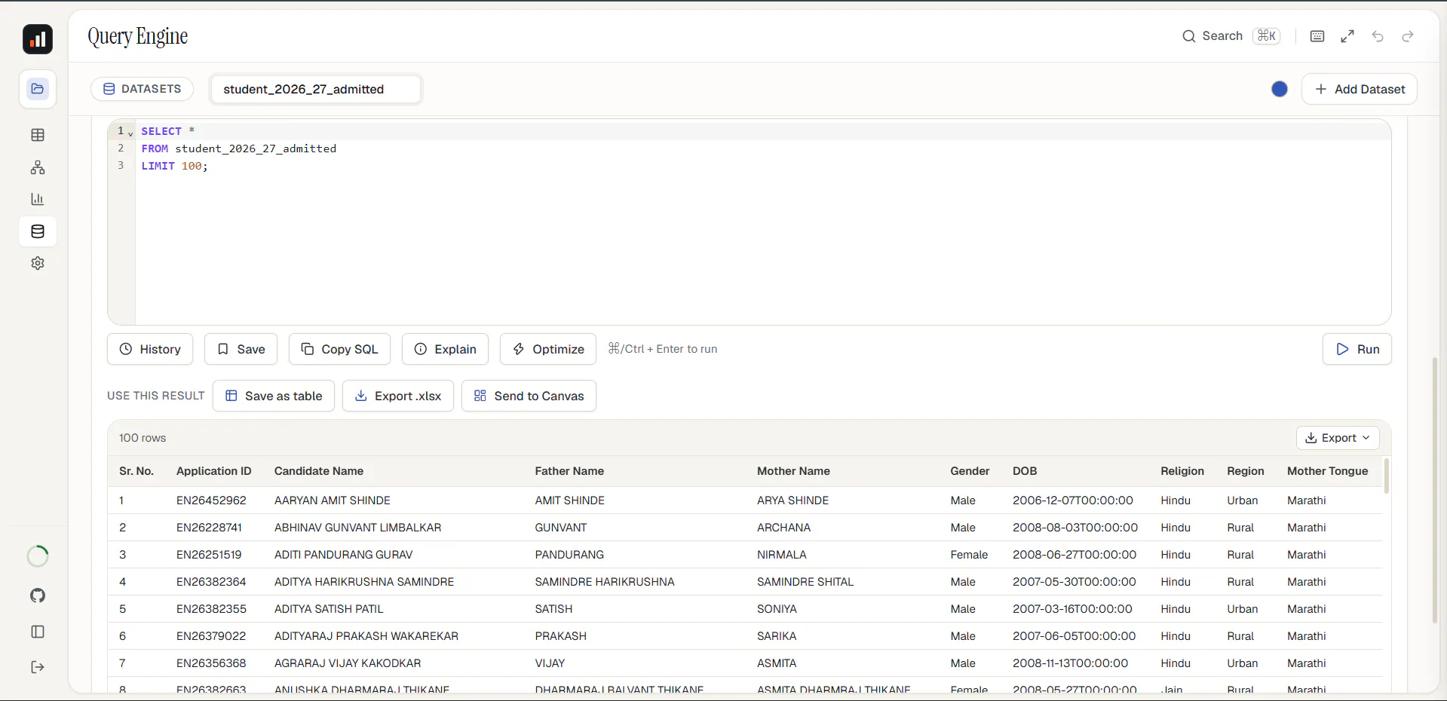The height and width of the screenshot is (701, 1447).
Task: Open the folder icon in the sidebar
Action: [x=38, y=89]
